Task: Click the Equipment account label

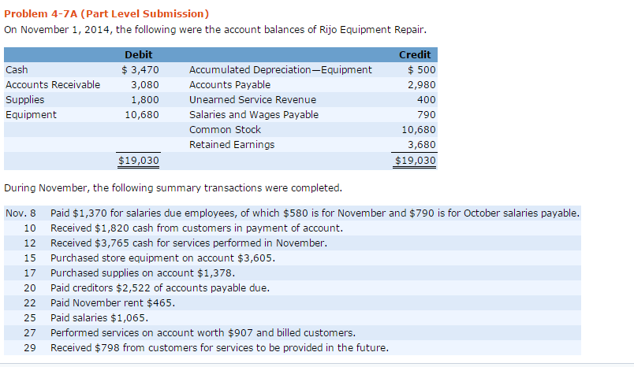Action: coord(31,114)
